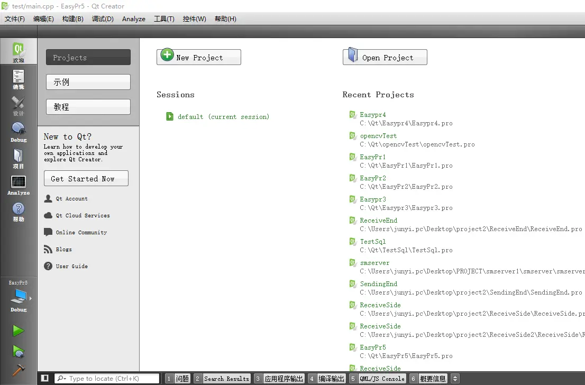Open the 编辑(E) menu
This screenshot has height=385, width=585.
click(x=43, y=19)
